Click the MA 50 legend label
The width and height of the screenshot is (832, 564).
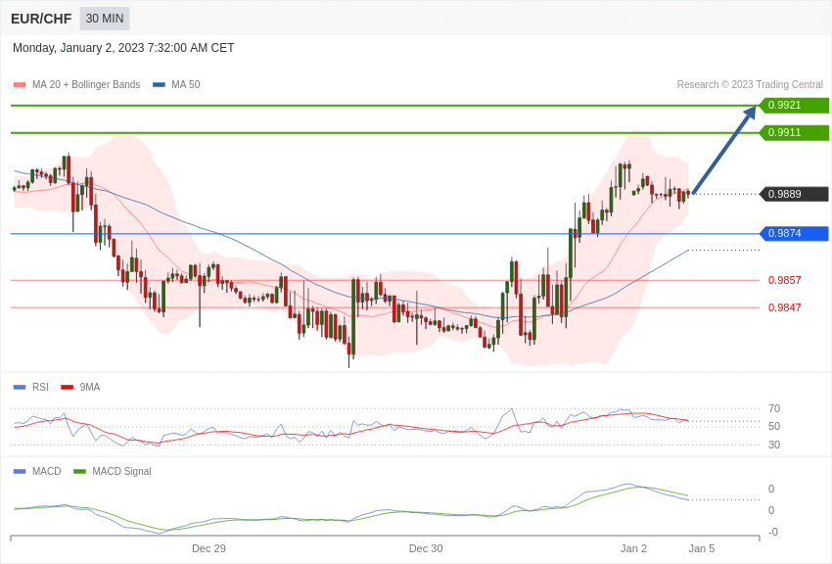tap(186, 84)
